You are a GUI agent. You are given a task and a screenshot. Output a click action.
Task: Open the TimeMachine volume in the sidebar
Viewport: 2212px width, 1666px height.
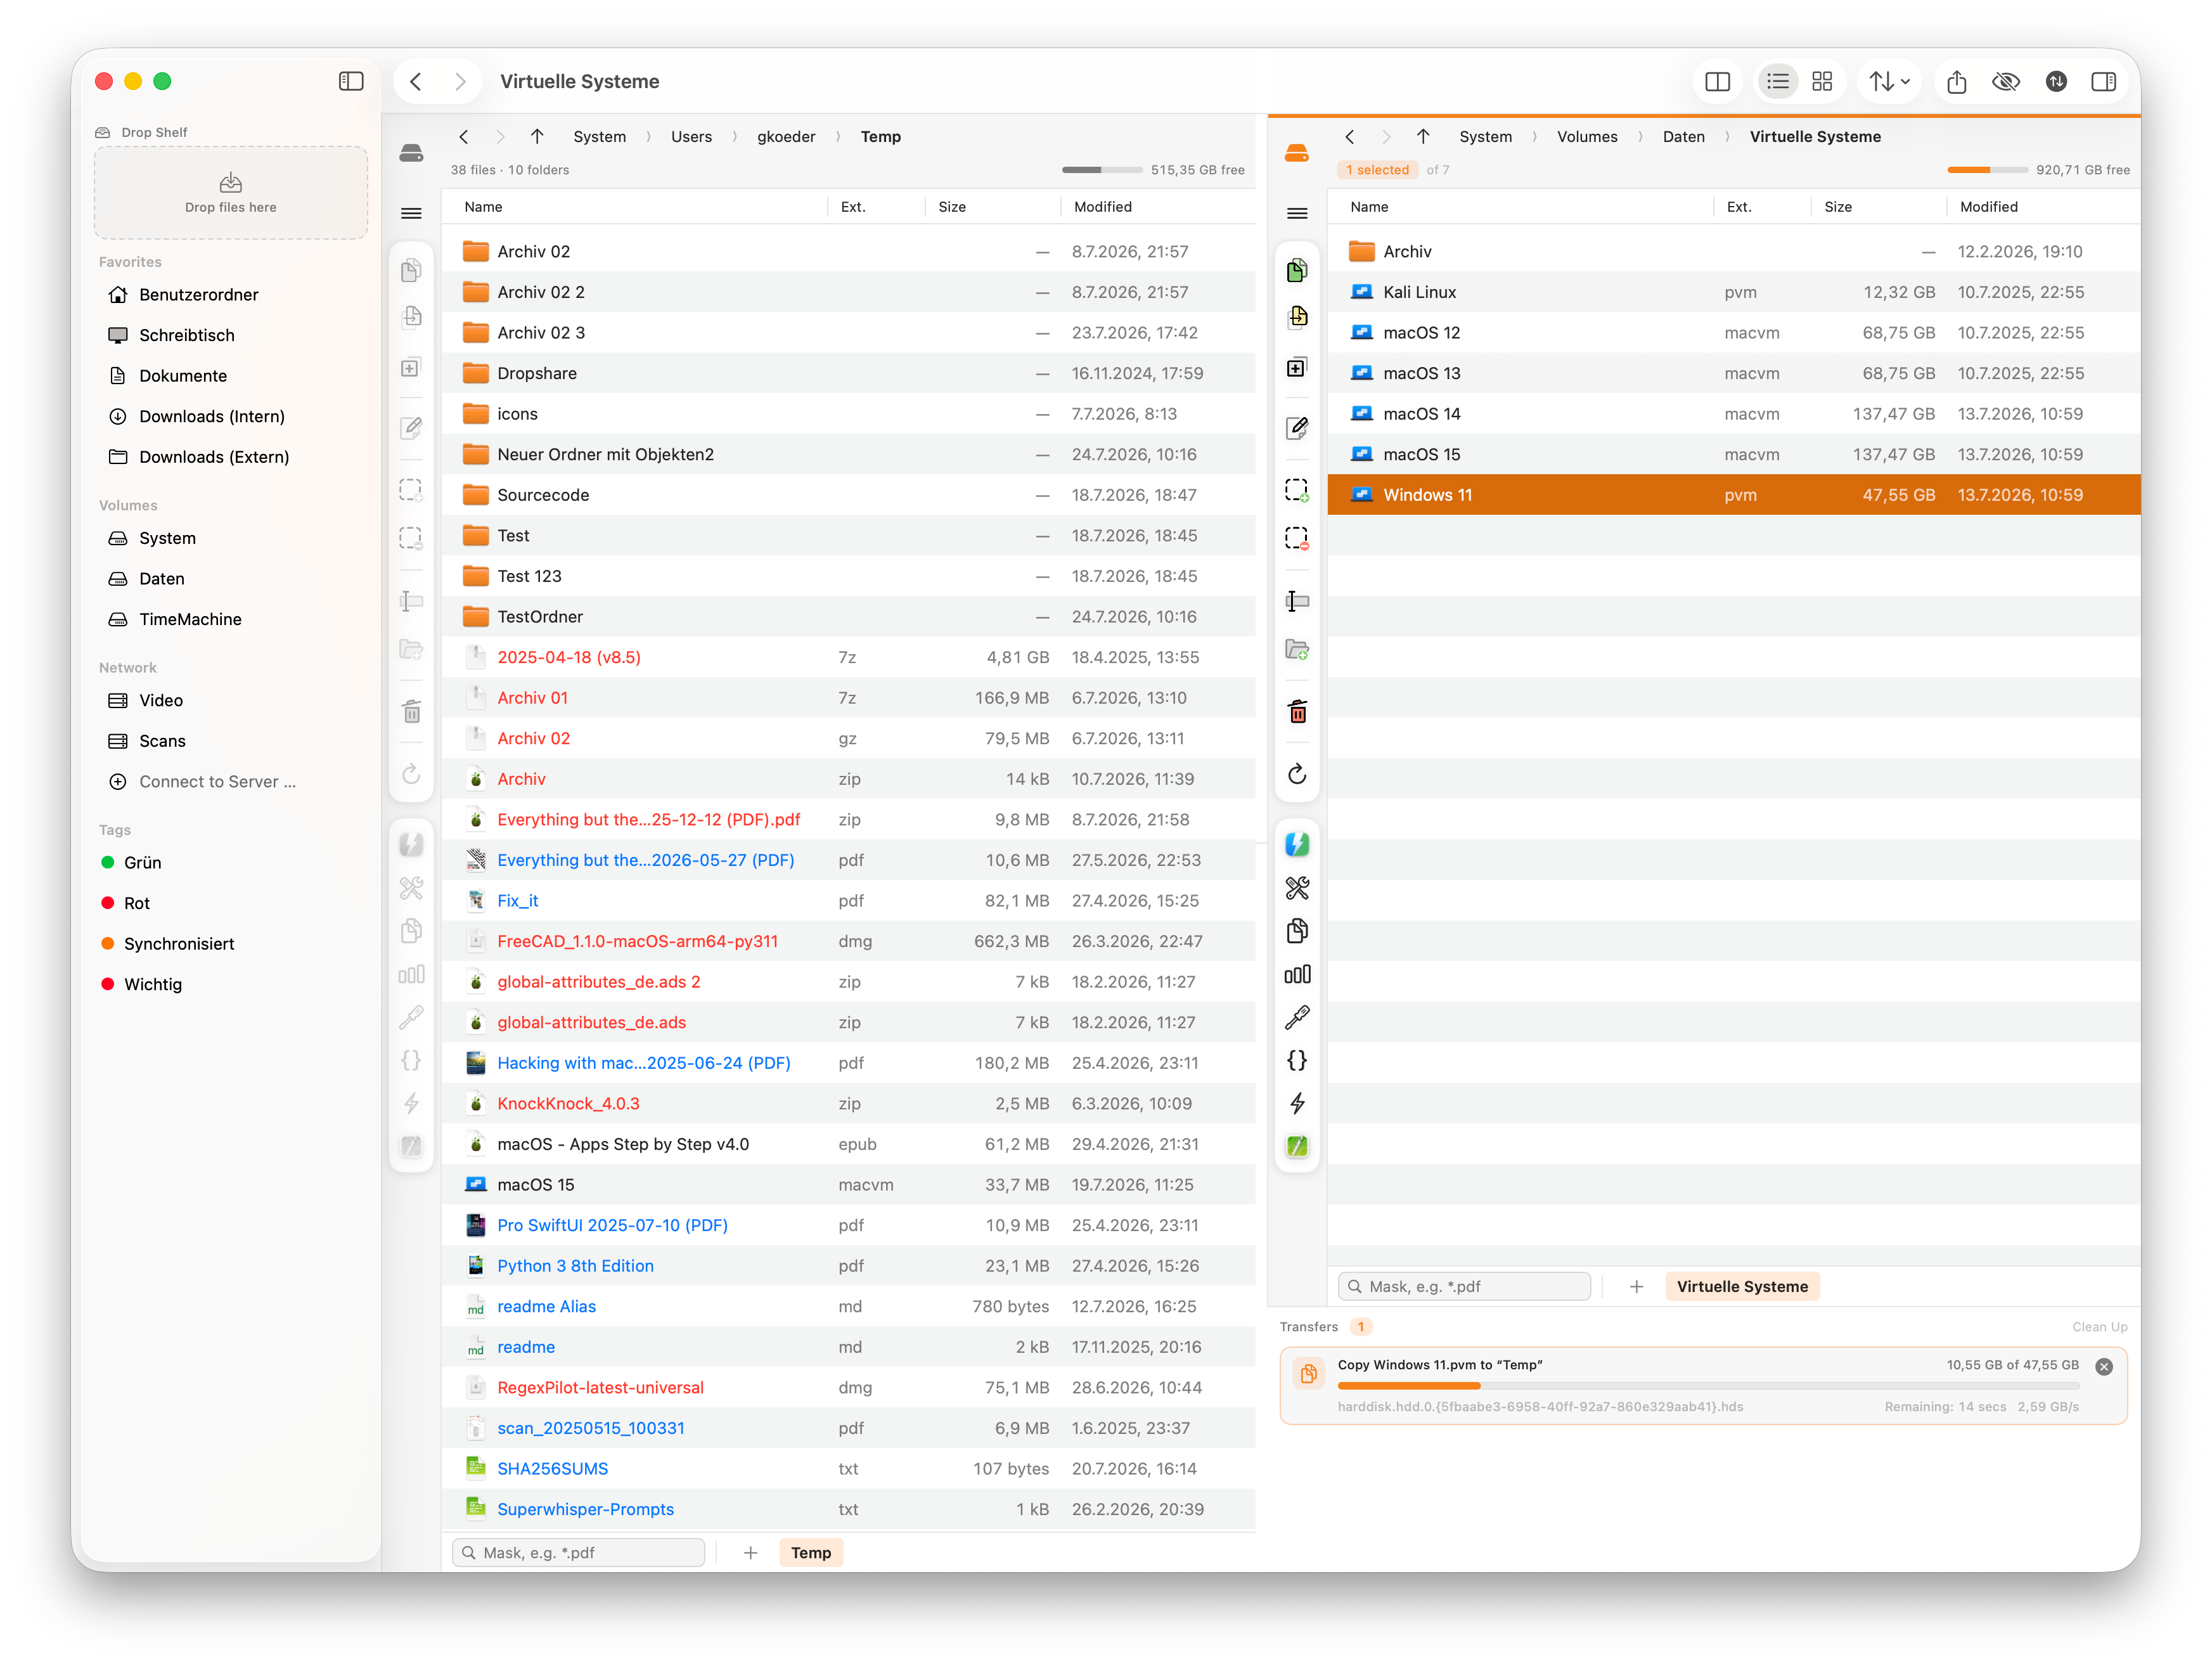pos(190,619)
